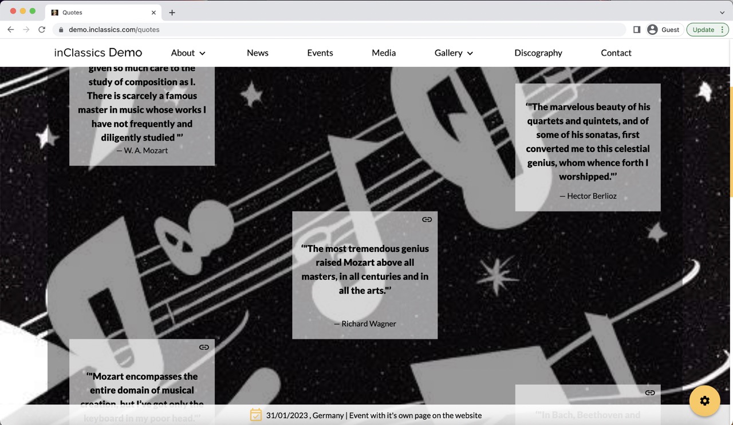Open the Guest profile menu
The image size is (733, 425).
click(663, 30)
